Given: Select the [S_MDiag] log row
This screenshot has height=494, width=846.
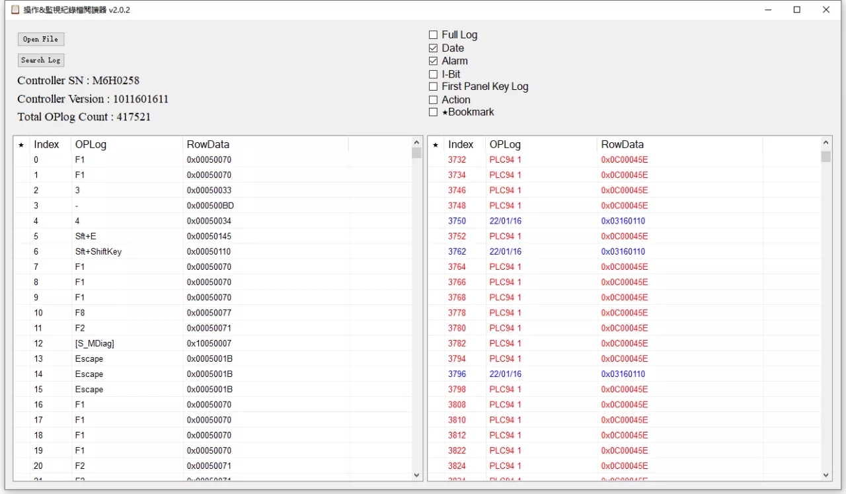Looking at the screenshot, I should 213,343.
